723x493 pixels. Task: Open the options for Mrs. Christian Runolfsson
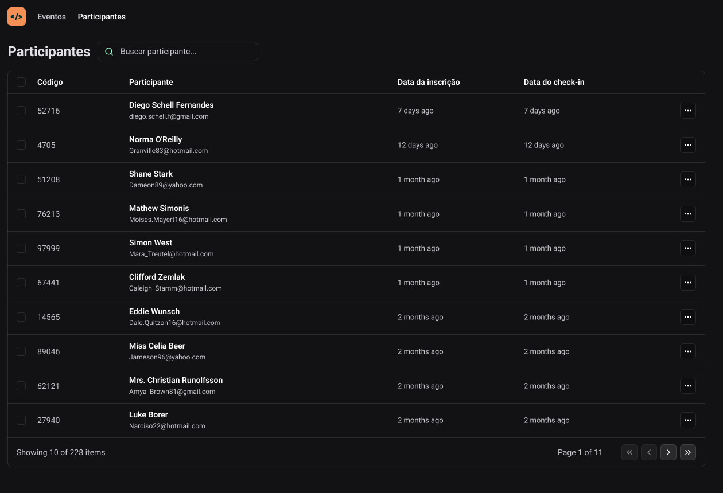688,386
